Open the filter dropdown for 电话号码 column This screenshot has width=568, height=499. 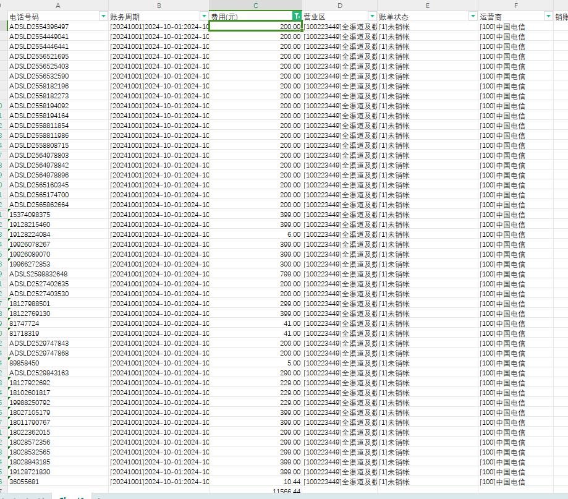point(103,16)
